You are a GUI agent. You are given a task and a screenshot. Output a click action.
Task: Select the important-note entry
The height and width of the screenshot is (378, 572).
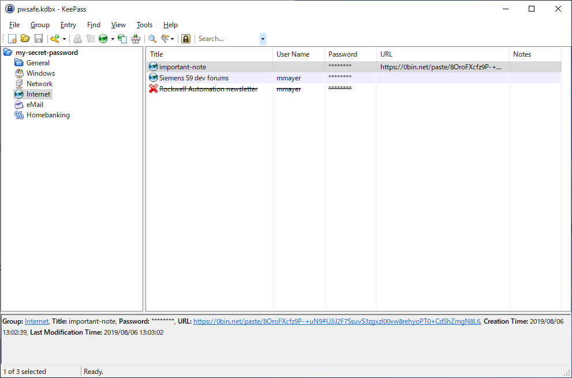click(354, 67)
